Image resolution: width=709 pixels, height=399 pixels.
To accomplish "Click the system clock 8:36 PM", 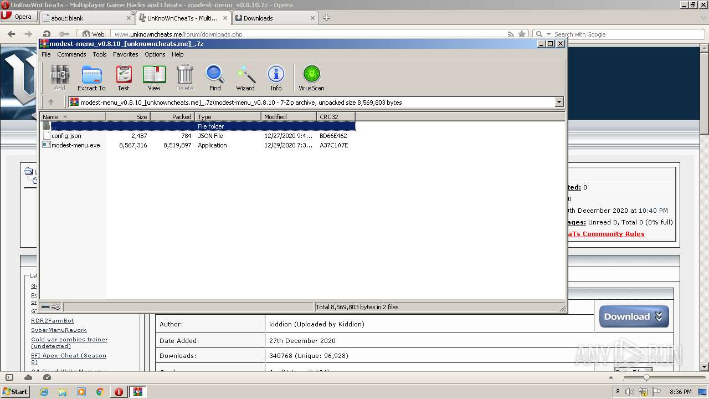I will point(680,392).
